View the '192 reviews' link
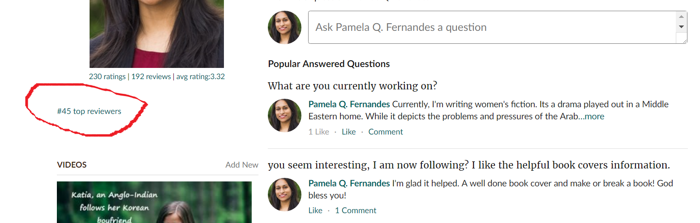This screenshot has width=700, height=223. pos(151,76)
